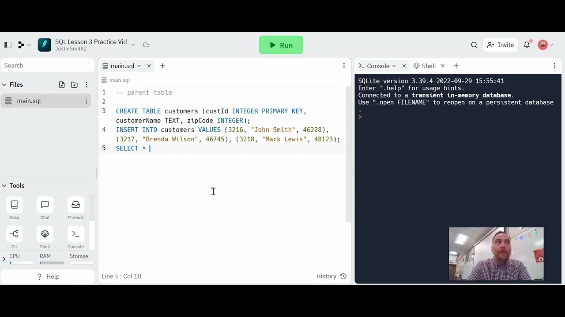Add a new tab in console pane
Viewport: 565px width, 317px height.
click(456, 66)
